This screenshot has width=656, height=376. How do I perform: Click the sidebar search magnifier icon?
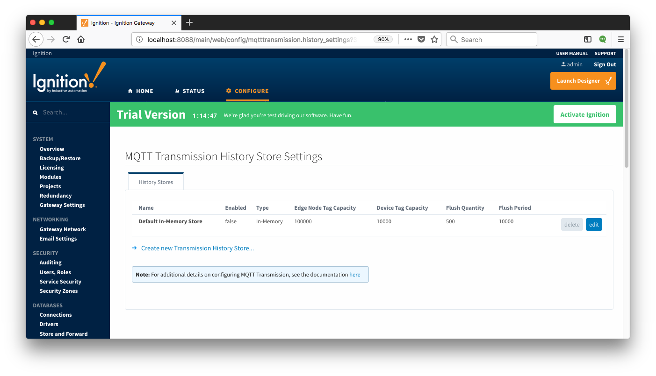35,113
